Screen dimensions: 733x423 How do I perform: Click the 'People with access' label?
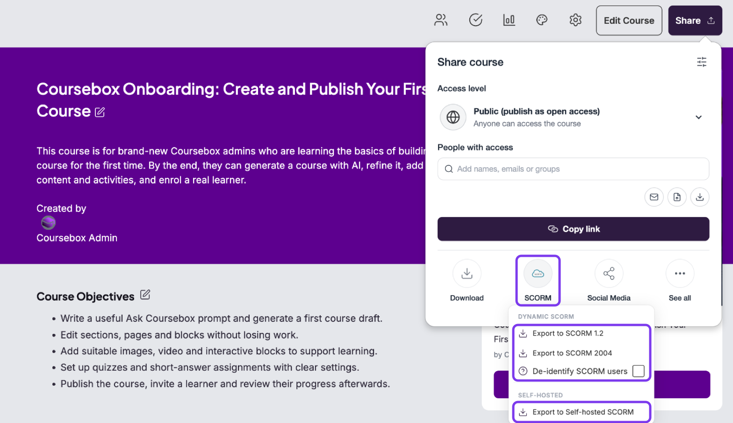[475, 148]
